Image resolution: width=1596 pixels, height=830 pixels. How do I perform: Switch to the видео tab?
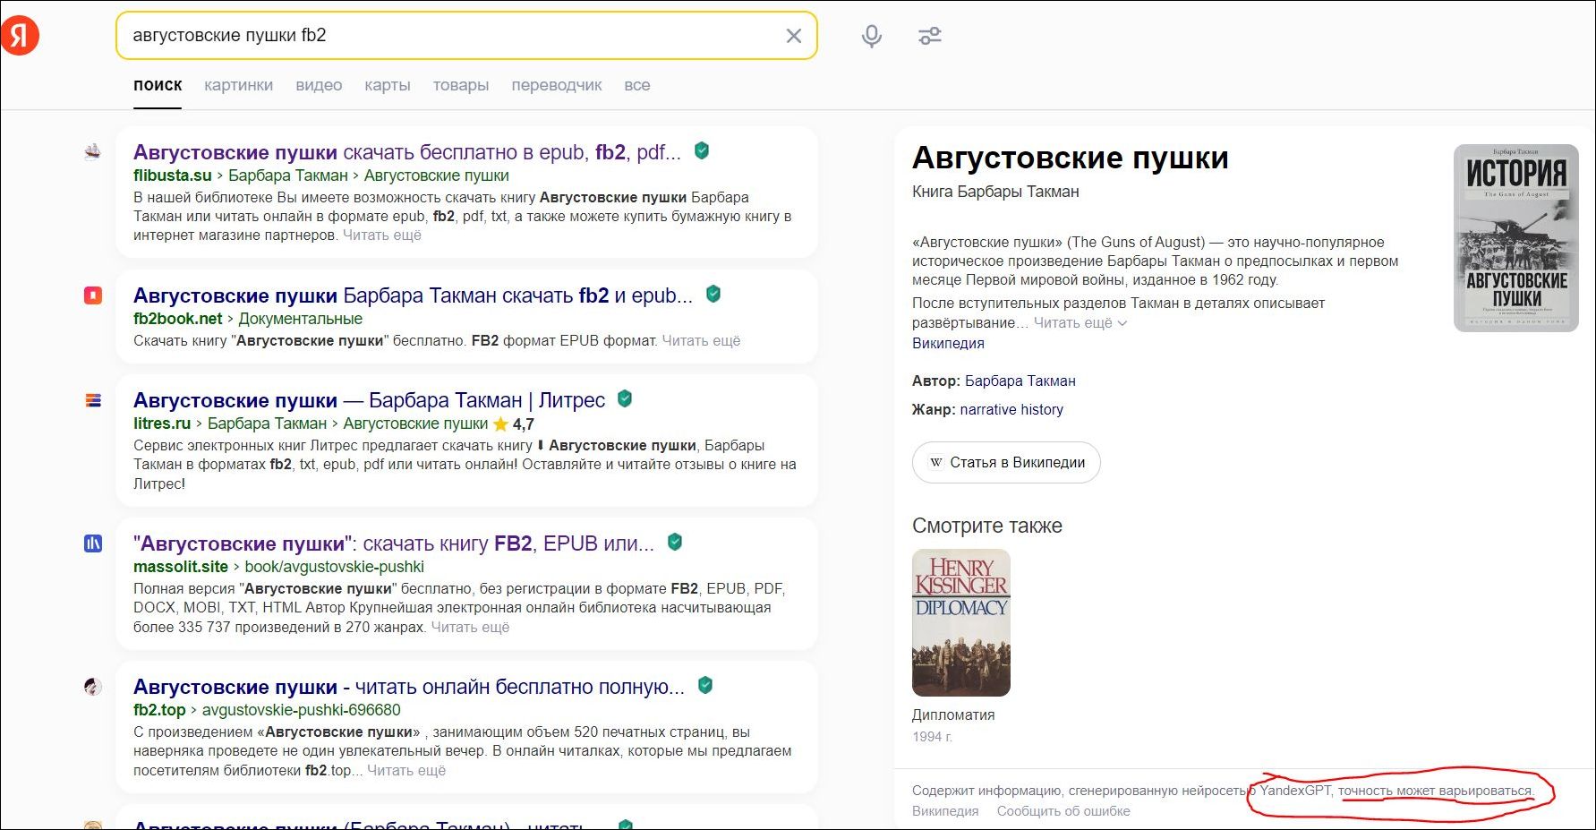pyautogui.click(x=319, y=85)
